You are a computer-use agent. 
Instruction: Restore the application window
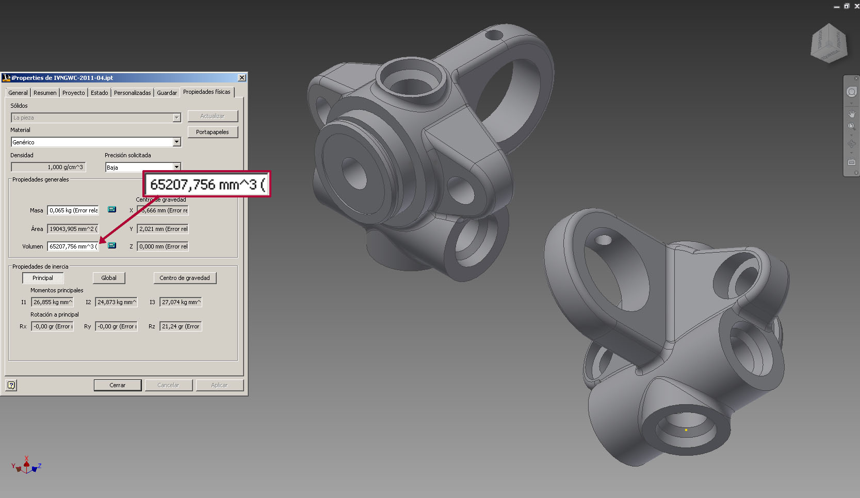click(x=847, y=6)
